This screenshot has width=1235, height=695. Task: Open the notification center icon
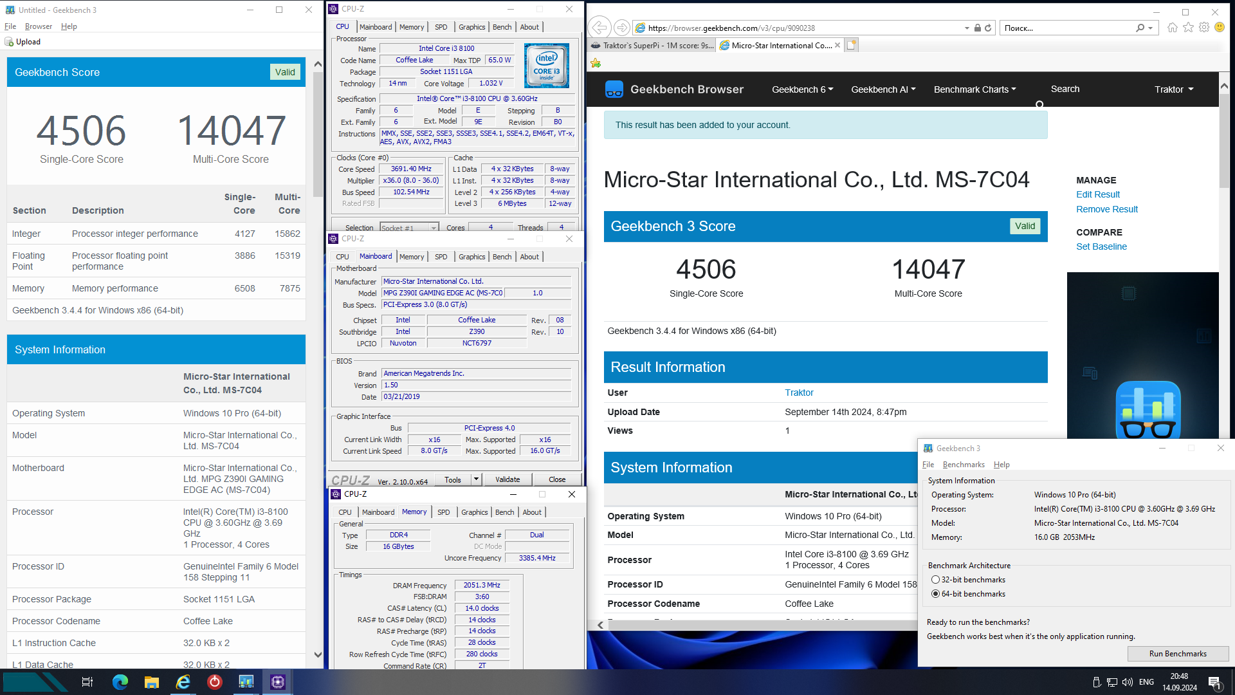[1214, 682]
